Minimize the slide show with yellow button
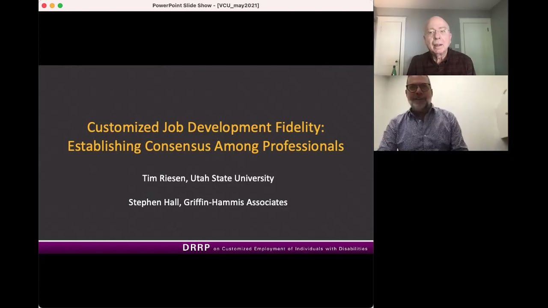 (52, 6)
